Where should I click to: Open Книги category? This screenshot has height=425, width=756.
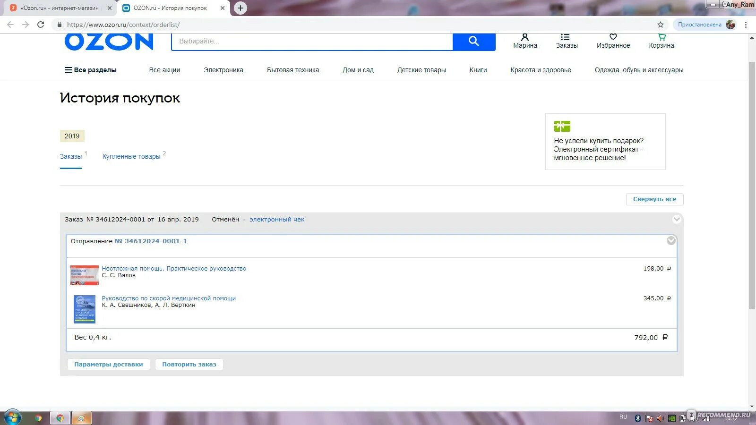478,70
